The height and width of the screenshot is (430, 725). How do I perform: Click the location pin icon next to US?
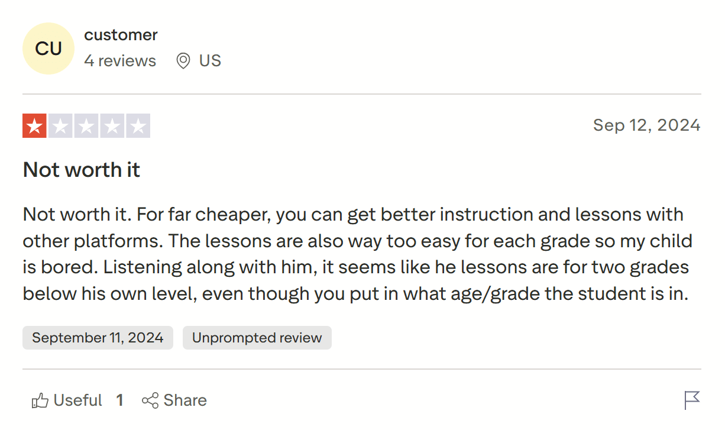[x=183, y=60]
